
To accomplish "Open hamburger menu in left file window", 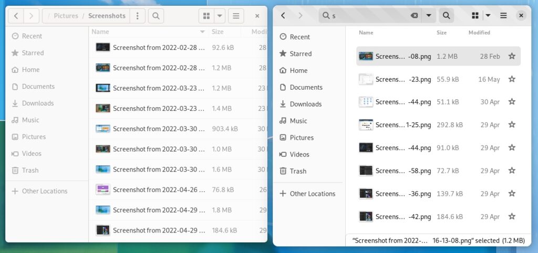I will [x=235, y=16].
